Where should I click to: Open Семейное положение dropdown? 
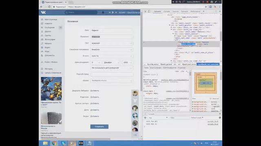coord(112,49)
